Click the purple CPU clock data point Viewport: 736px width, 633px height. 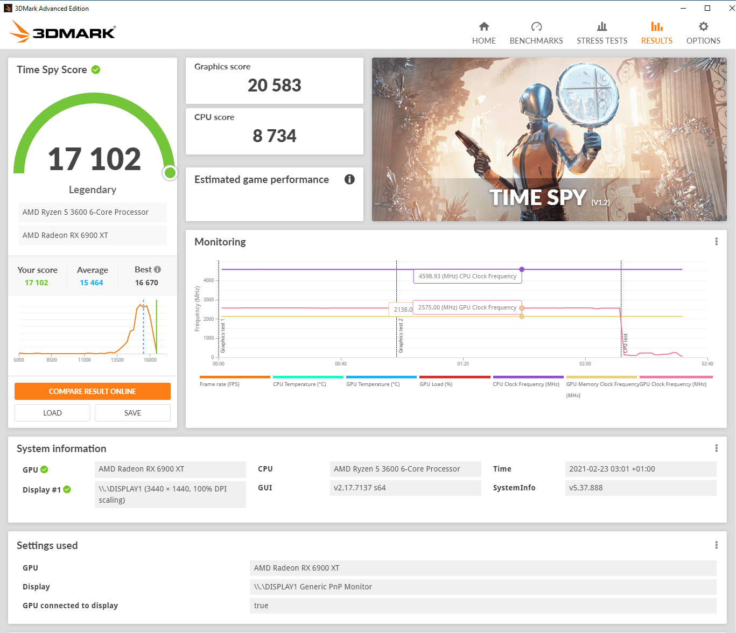tap(522, 269)
